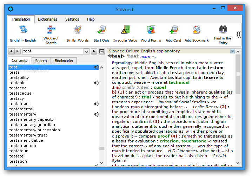Screen dimensions: 252x177
Task: Select 'testa' in the word list
Action: (54, 72)
